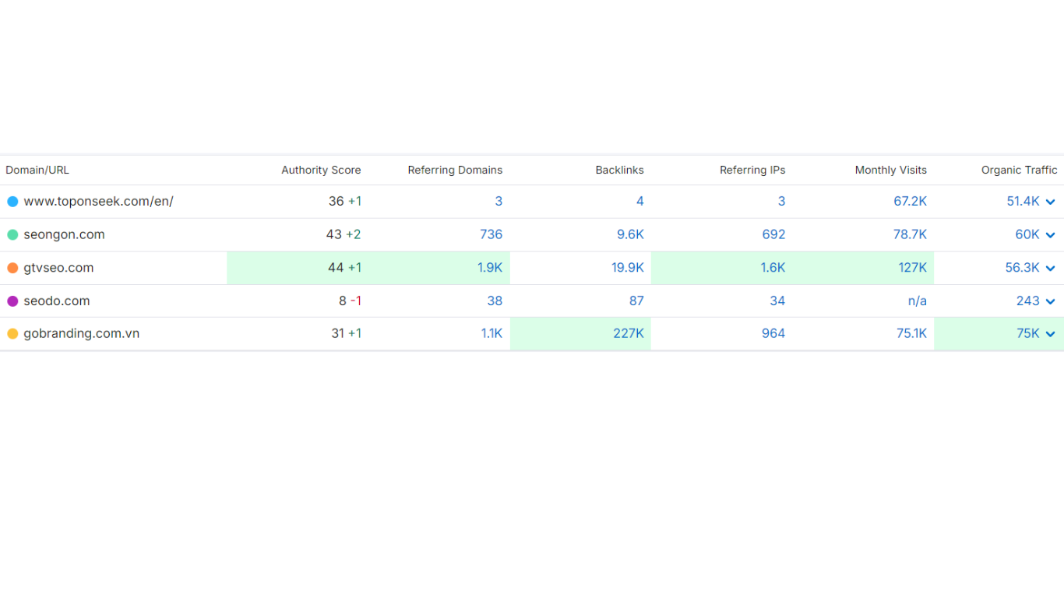Click the Backlinks column header

(619, 170)
